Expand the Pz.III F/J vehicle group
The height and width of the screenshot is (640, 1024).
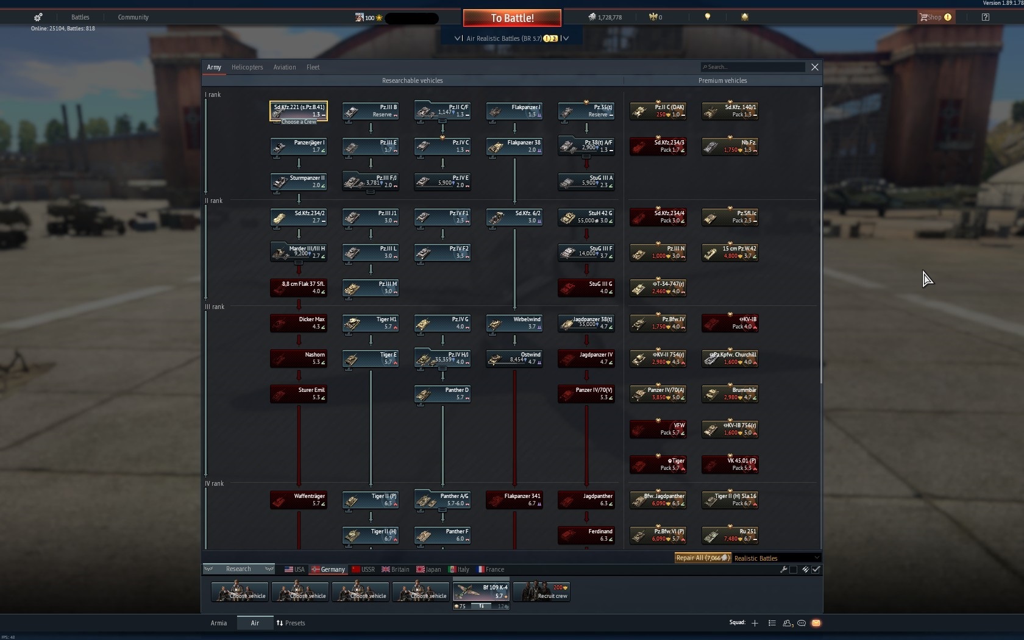[x=371, y=182]
